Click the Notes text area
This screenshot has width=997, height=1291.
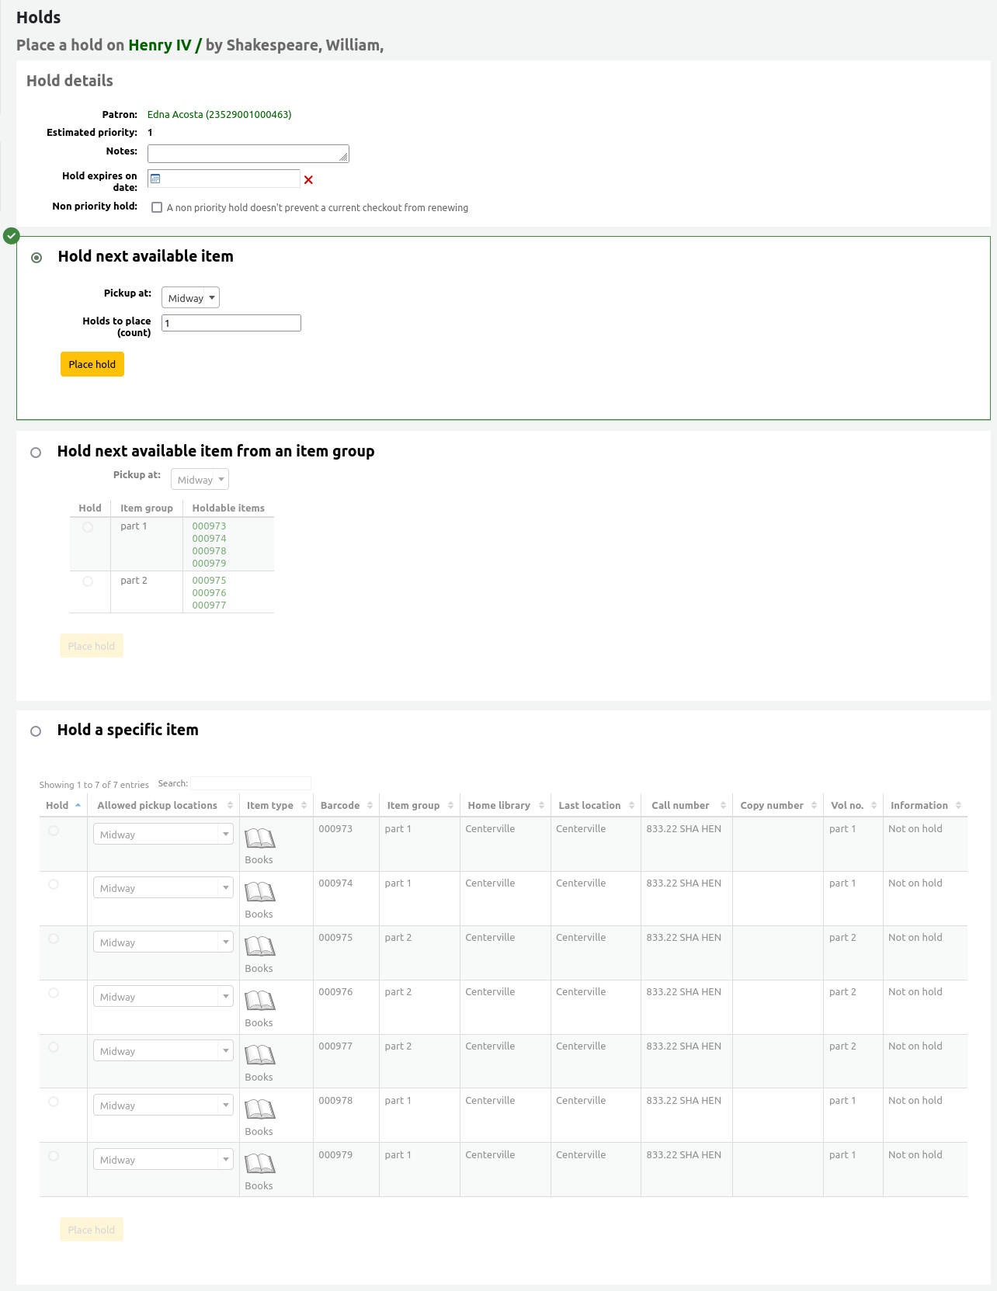(x=248, y=154)
